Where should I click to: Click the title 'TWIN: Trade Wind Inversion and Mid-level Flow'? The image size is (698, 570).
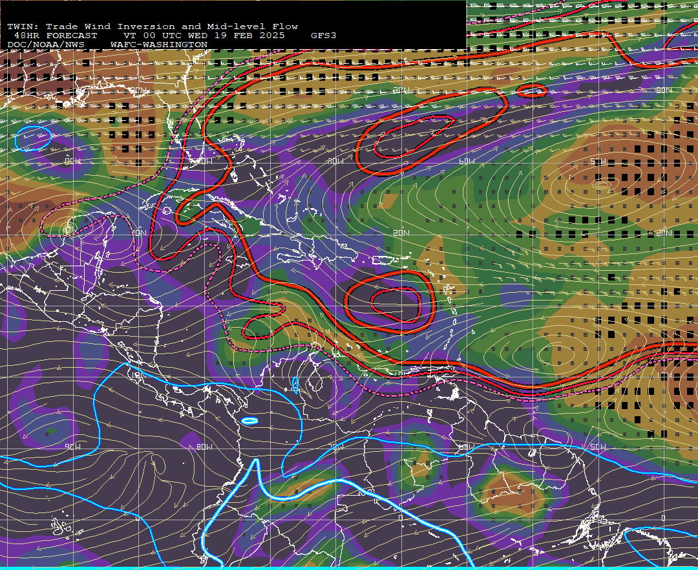click(153, 26)
